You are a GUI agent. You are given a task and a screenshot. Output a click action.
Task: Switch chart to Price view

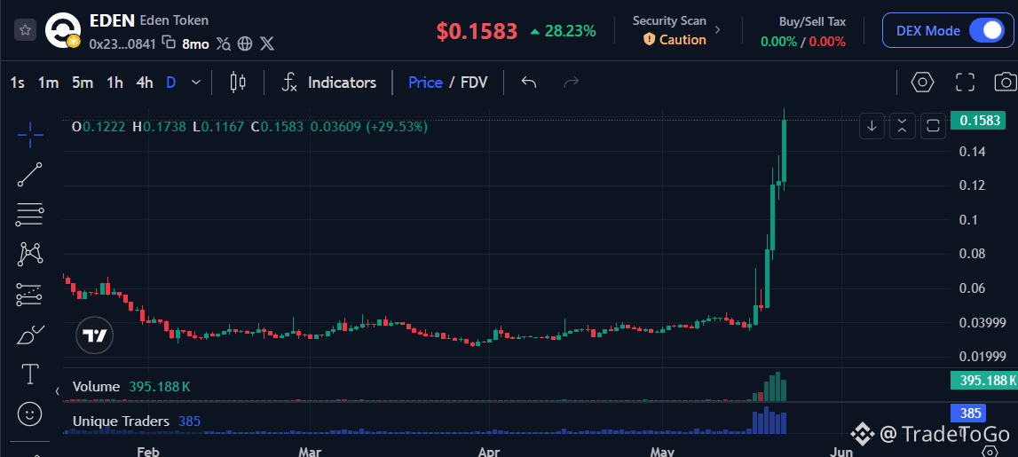pos(425,83)
